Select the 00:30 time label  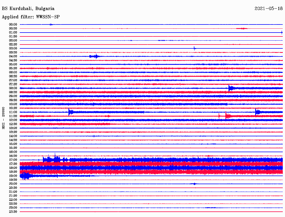13,28
